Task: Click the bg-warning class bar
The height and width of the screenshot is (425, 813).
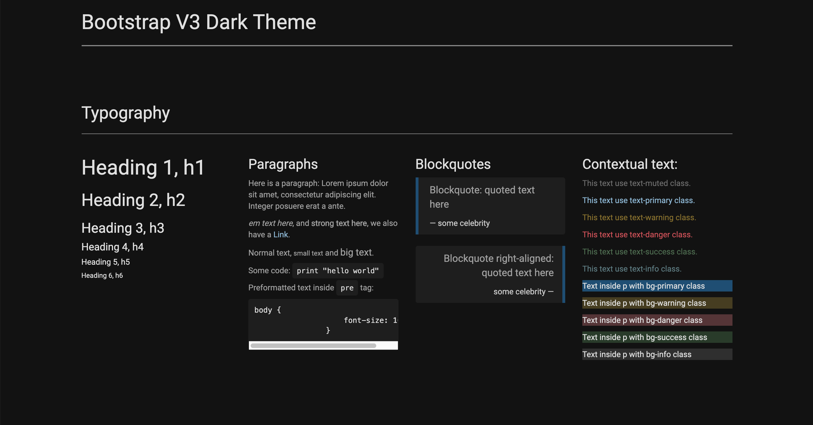Action: point(657,303)
